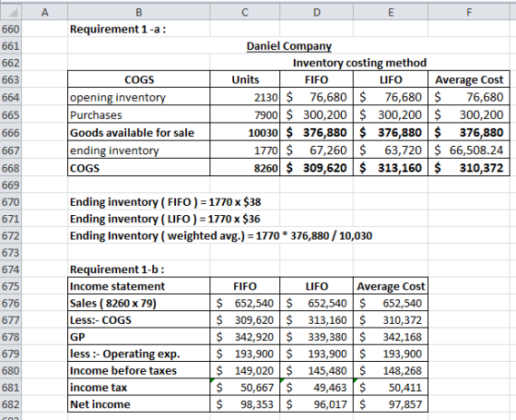Click ending inventory value $66,508.24

469,150
